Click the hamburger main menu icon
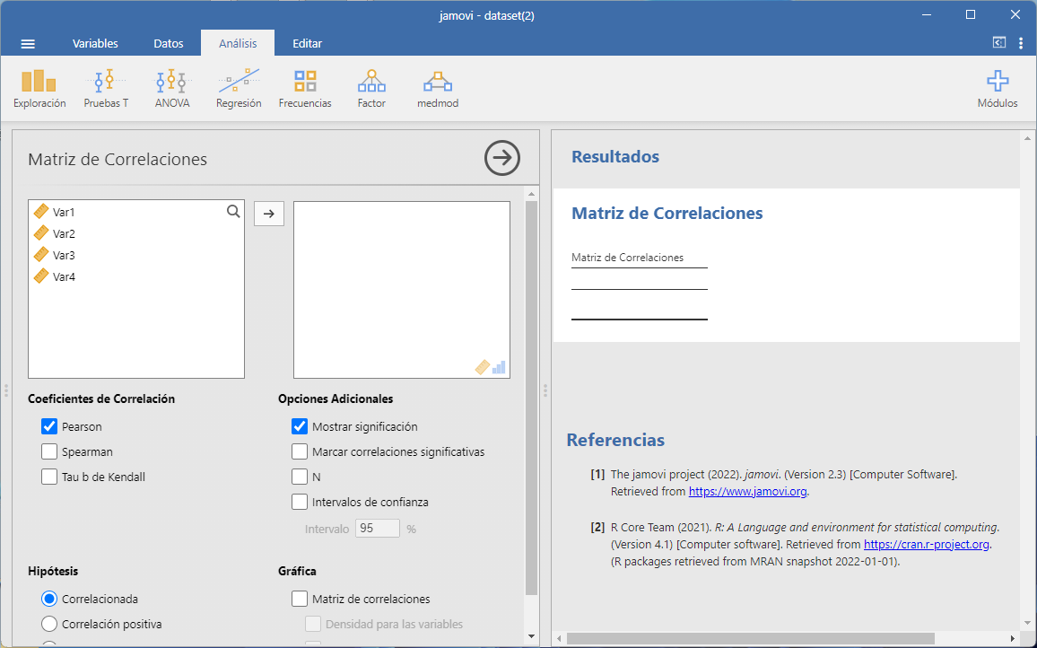This screenshot has height=648, width=1037. click(28, 43)
